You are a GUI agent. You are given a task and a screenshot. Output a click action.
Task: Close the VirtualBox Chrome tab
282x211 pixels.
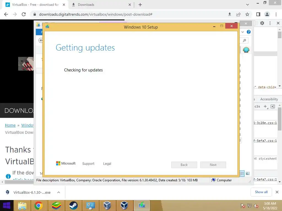click(64, 5)
